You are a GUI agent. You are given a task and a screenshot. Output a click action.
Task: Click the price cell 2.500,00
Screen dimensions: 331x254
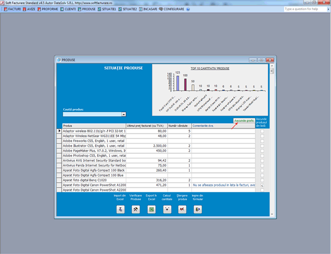pos(147,146)
